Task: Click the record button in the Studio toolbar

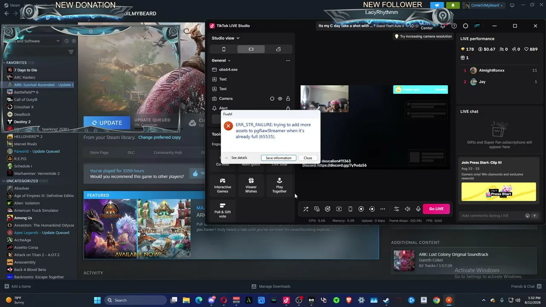Action: (361, 209)
